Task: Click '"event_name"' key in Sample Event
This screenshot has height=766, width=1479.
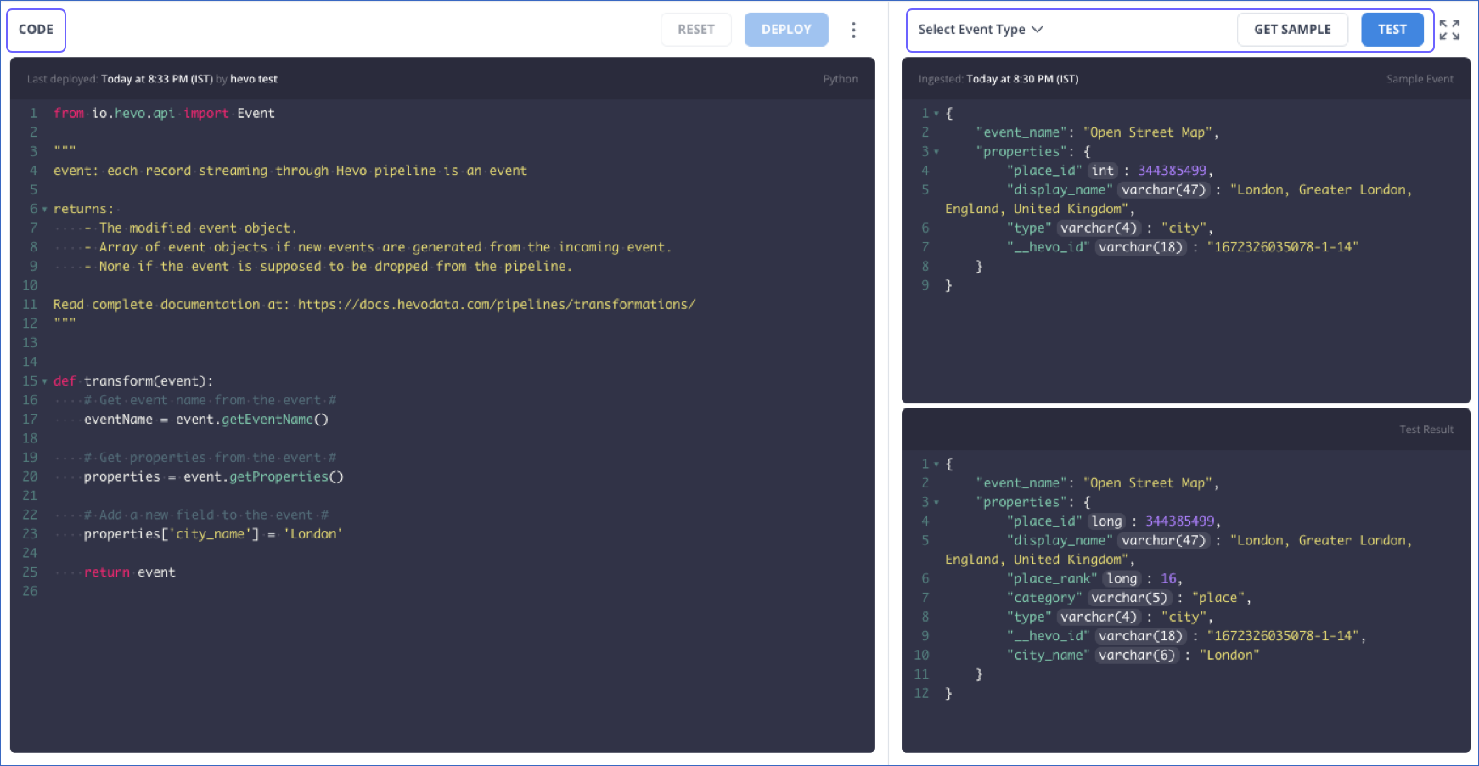Action: 1021,132
